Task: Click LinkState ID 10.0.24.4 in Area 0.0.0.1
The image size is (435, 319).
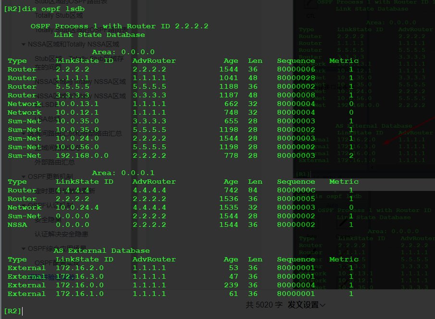Action: point(77,207)
